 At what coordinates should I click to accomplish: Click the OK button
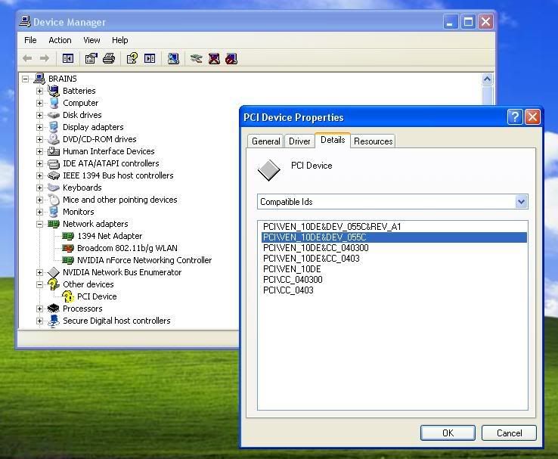[x=448, y=433]
